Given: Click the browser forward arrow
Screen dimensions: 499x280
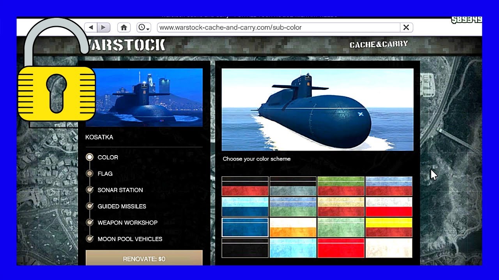Looking at the screenshot, I should (x=103, y=28).
